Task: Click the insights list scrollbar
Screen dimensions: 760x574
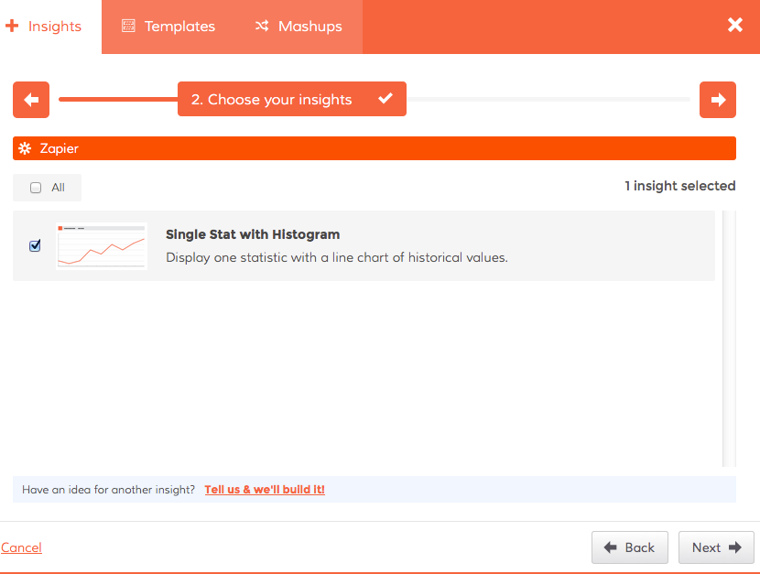Action: [x=729, y=339]
